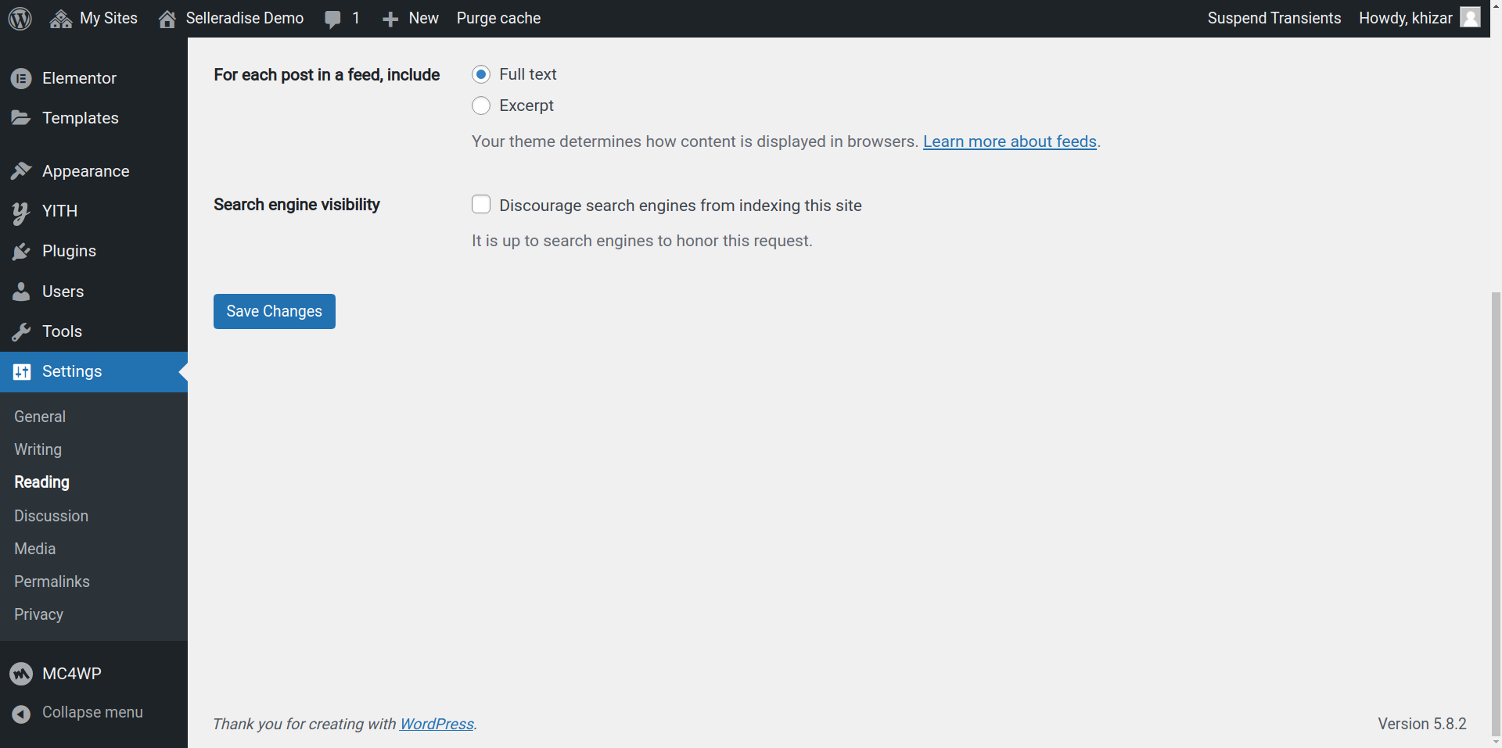
Task: Go to Discussion settings submenu
Action: pos(51,516)
